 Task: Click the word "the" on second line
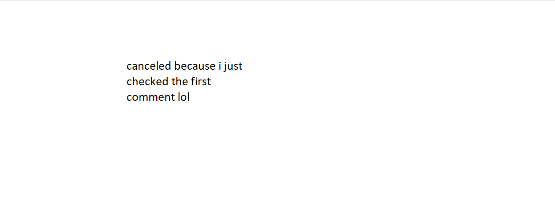coord(180,82)
